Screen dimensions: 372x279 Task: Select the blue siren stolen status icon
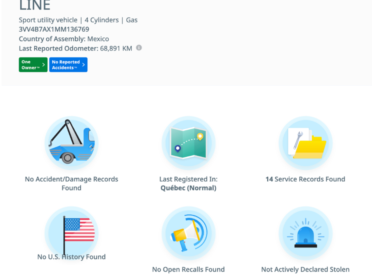tap(305, 233)
